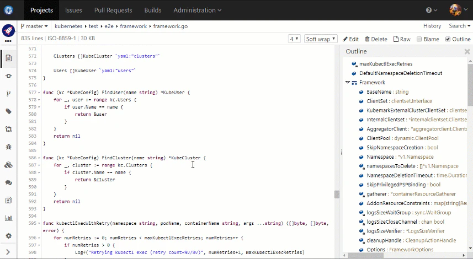
Task: Open the Administration menu
Action: [198, 10]
